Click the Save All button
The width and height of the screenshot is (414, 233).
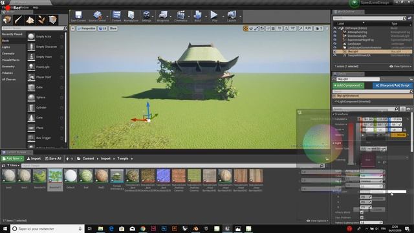tap(53, 159)
